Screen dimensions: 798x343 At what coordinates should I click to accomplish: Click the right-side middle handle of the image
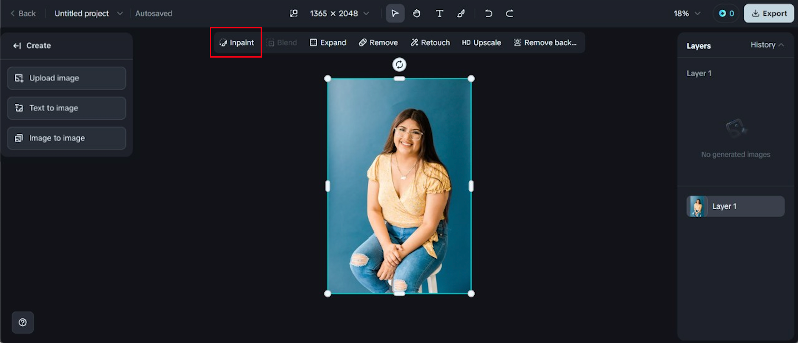pyautogui.click(x=471, y=186)
